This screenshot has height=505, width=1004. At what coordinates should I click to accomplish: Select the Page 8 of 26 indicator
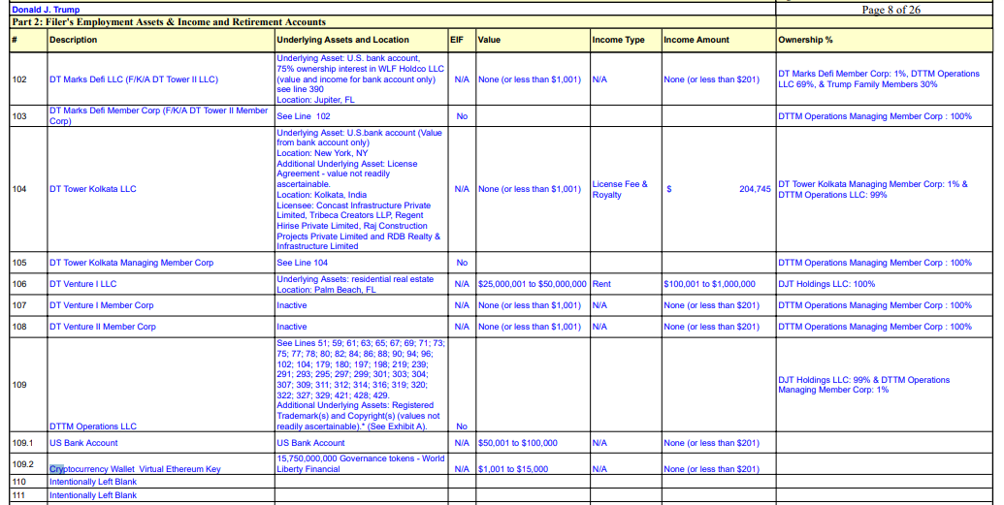[x=891, y=10]
